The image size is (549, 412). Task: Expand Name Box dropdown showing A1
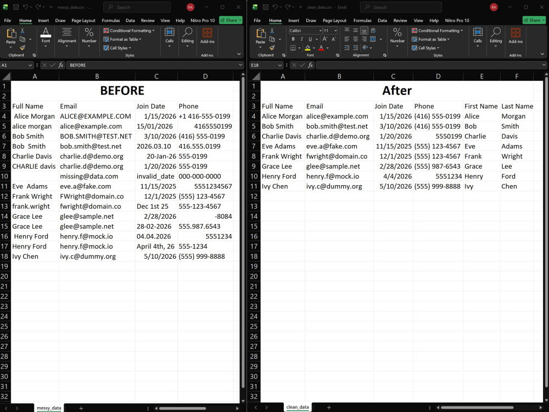[30, 65]
